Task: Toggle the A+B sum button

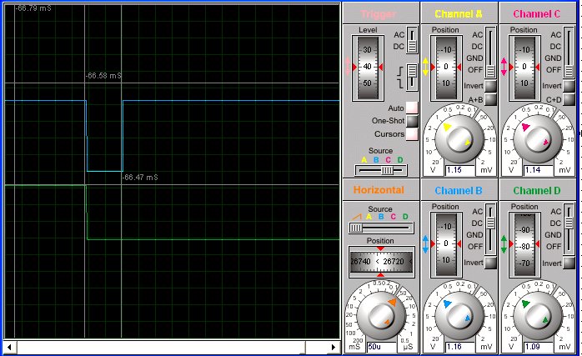Action: pyautogui.click(x=490, y=99)
